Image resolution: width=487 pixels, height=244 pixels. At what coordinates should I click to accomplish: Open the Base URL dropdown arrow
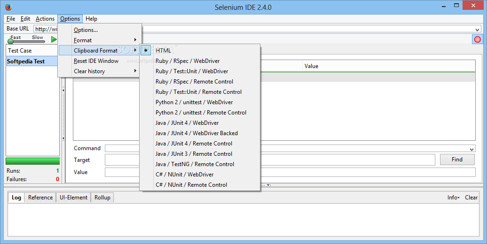point(478,30)
